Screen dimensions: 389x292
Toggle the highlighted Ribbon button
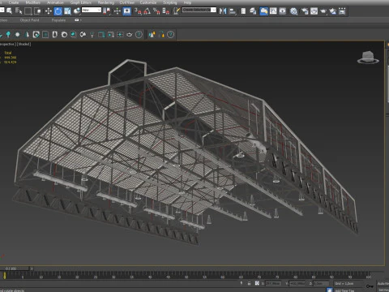(x=263, y=11)
